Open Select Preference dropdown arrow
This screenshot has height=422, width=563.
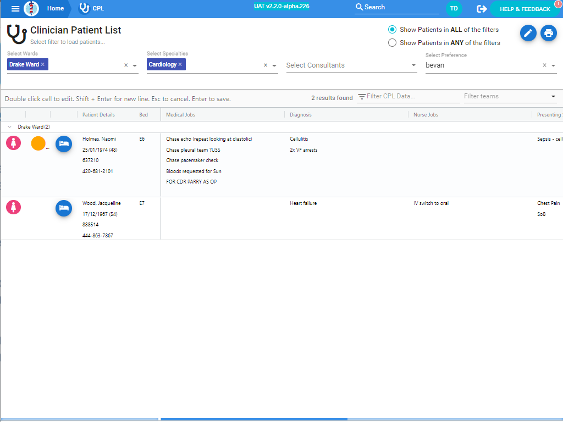[x=553, y=66]
